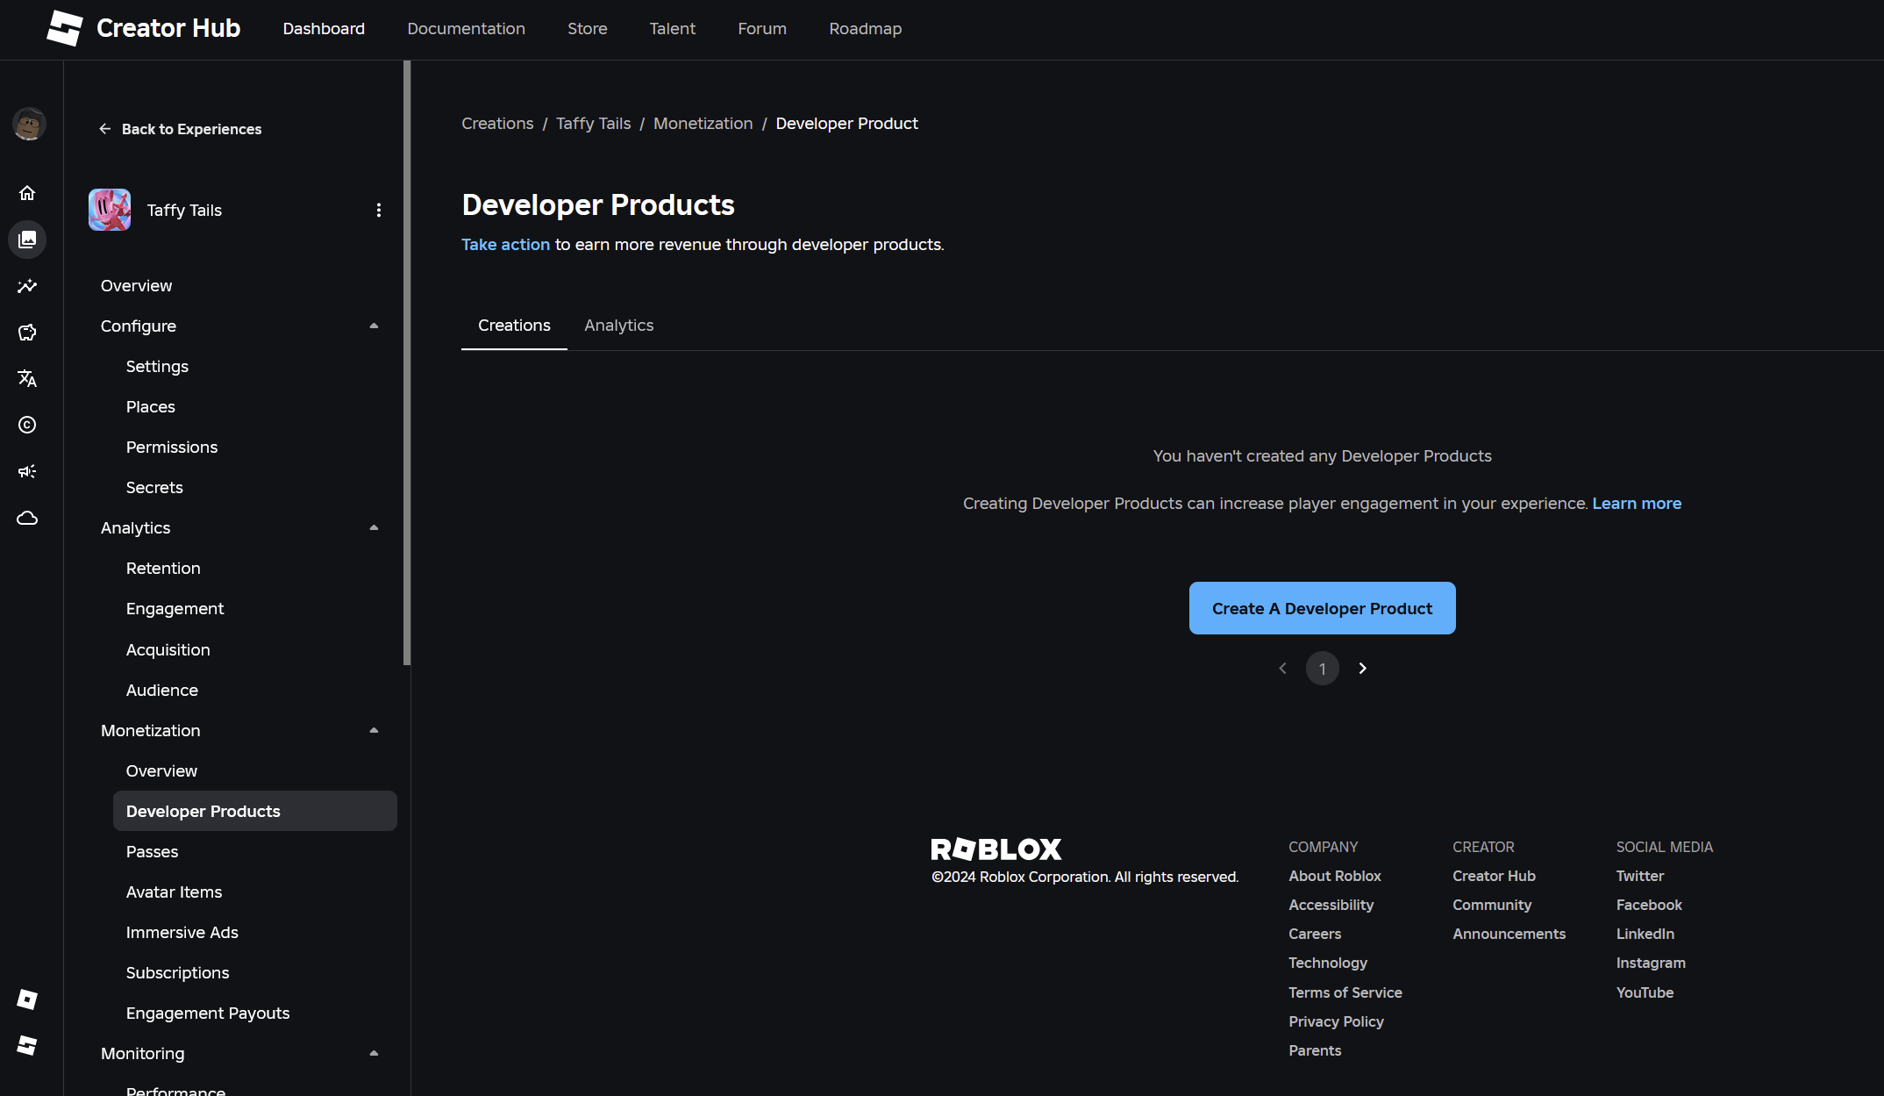Image resolution: width=1884 pixels, height=1096 pixels.
Task: Collapse the Configure section
Action: [374, 326]
